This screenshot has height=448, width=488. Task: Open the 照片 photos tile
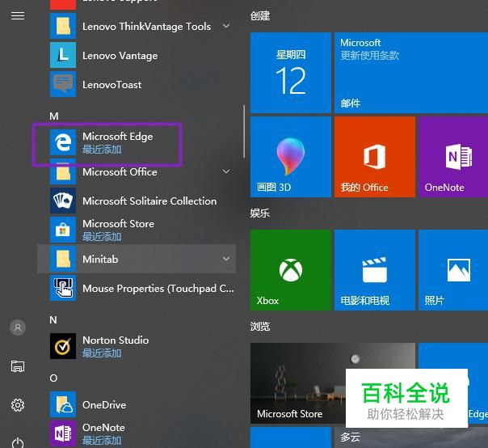pyautogui.click(x=453, y=270)
